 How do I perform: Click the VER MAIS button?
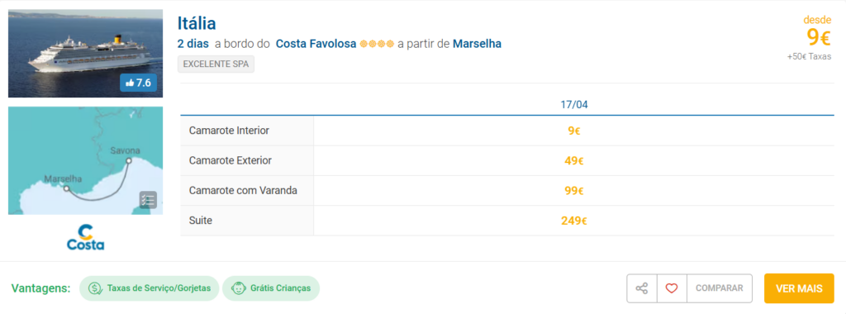click(799, 288)
